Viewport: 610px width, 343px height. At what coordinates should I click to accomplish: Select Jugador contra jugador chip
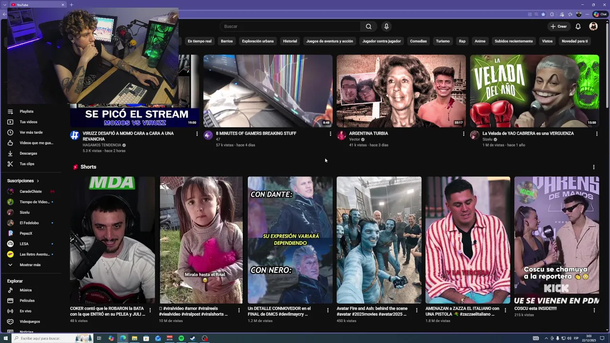click(x=381, y=41)
